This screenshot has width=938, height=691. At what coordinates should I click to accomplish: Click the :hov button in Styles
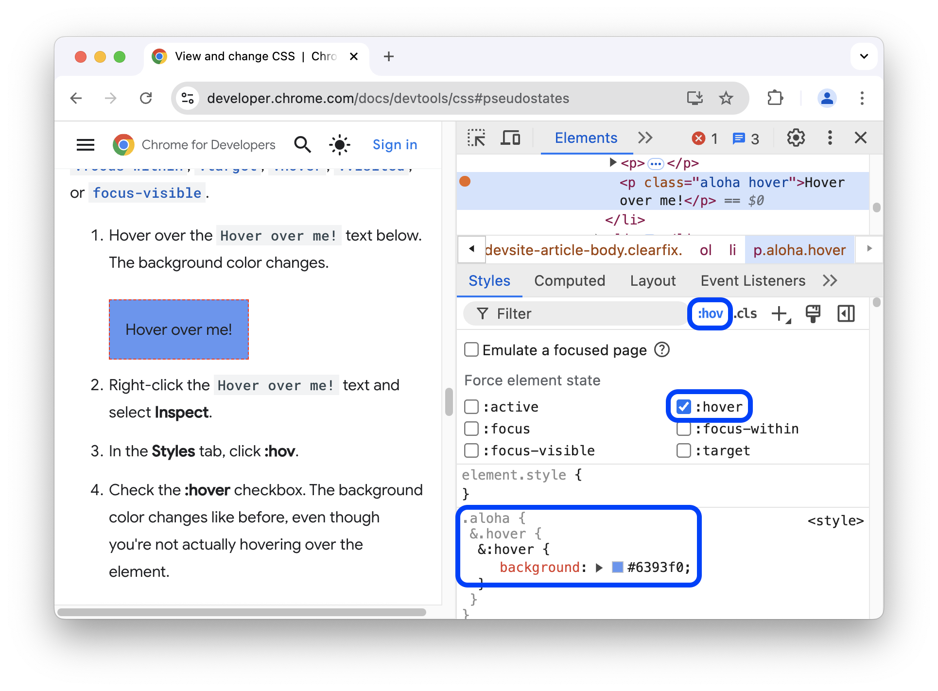coord(710,314)
